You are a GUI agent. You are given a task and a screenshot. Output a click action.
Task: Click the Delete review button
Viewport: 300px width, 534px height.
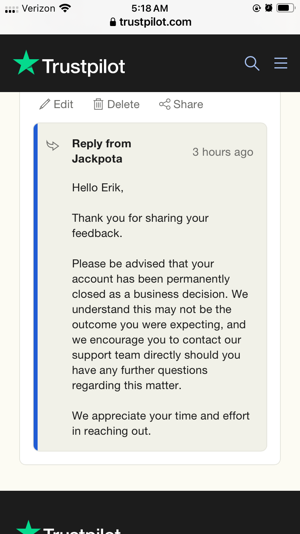click(x=116, y=104)
